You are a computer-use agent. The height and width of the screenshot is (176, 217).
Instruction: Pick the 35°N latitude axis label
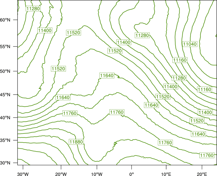5,140
